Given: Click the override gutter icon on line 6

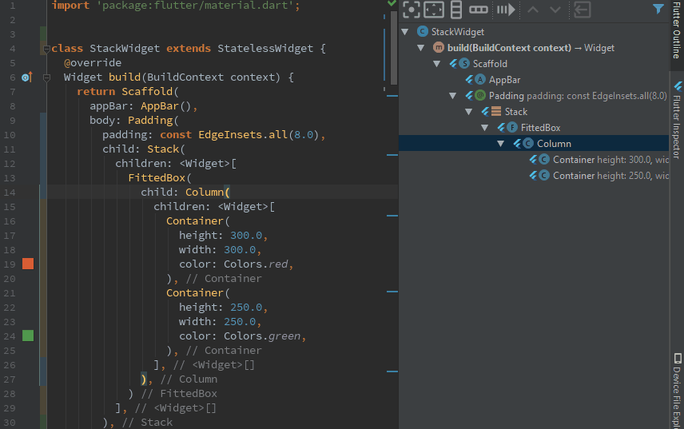Looking at the screenshot, I should 26,77.
